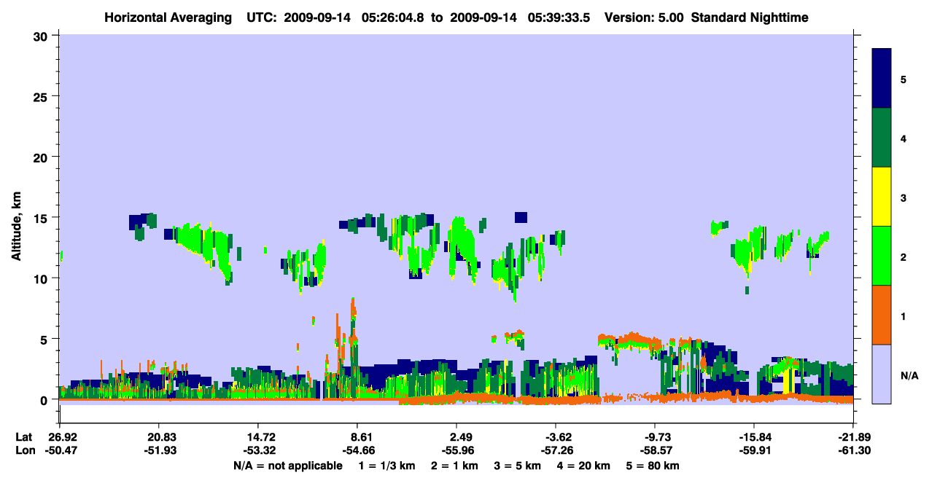Click longitude value -51.93
The width and height of the screenshot is (948, 486).
(x=159, y=450)
